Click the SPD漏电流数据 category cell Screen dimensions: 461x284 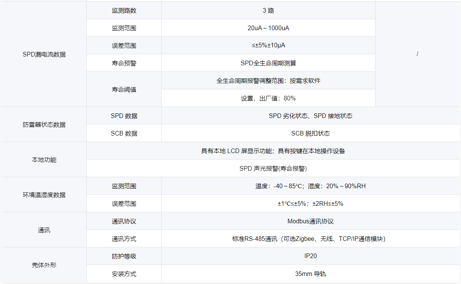click(x=44, y=54)
